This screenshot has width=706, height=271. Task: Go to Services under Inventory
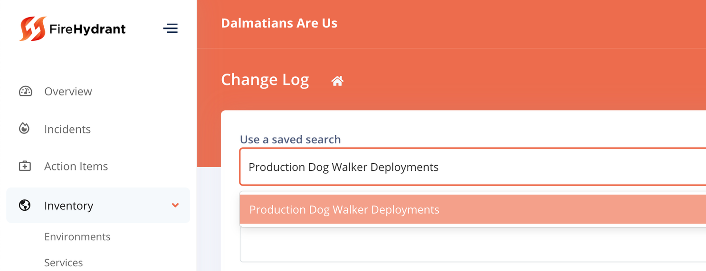[64, 262]
